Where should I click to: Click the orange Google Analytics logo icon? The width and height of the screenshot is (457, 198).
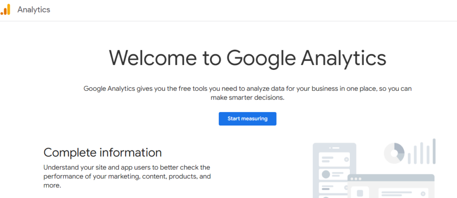(x=5, y=9)
